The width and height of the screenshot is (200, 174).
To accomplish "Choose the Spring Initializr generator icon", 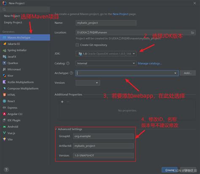I will click(x=5, y=50).
